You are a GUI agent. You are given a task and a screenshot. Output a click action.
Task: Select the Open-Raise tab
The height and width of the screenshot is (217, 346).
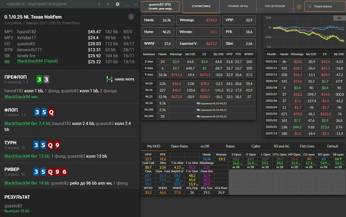pyautogui.click(x=179, y=146)
